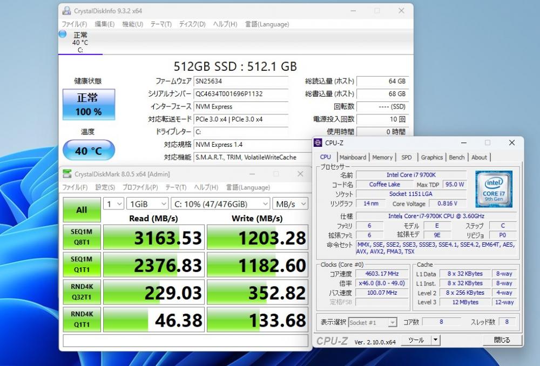Click the S.M.A.R.T., TRIM features field
The image size is (540, 366).
253,157
